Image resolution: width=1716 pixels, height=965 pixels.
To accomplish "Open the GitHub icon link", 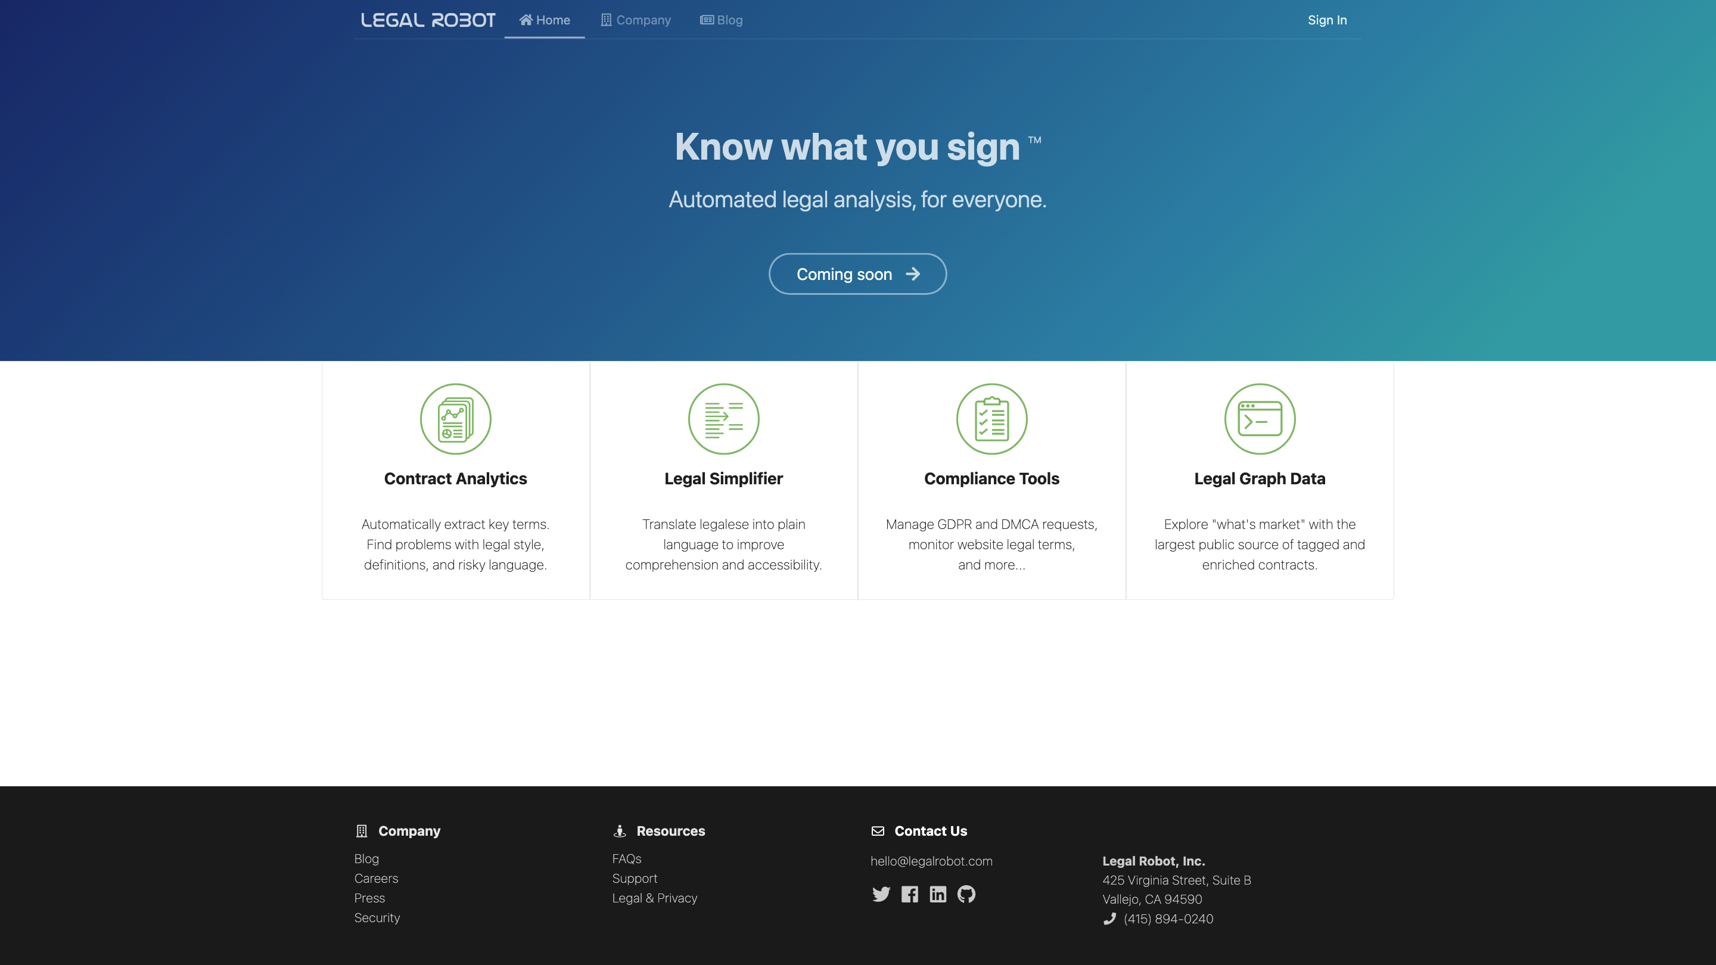I will tap(966, 894).
